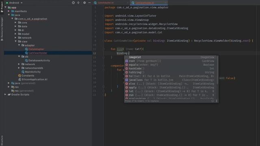Screen dimensions: 260x146
Task: Click the fold marker beside class CatViewHolder
Action: 103,41
